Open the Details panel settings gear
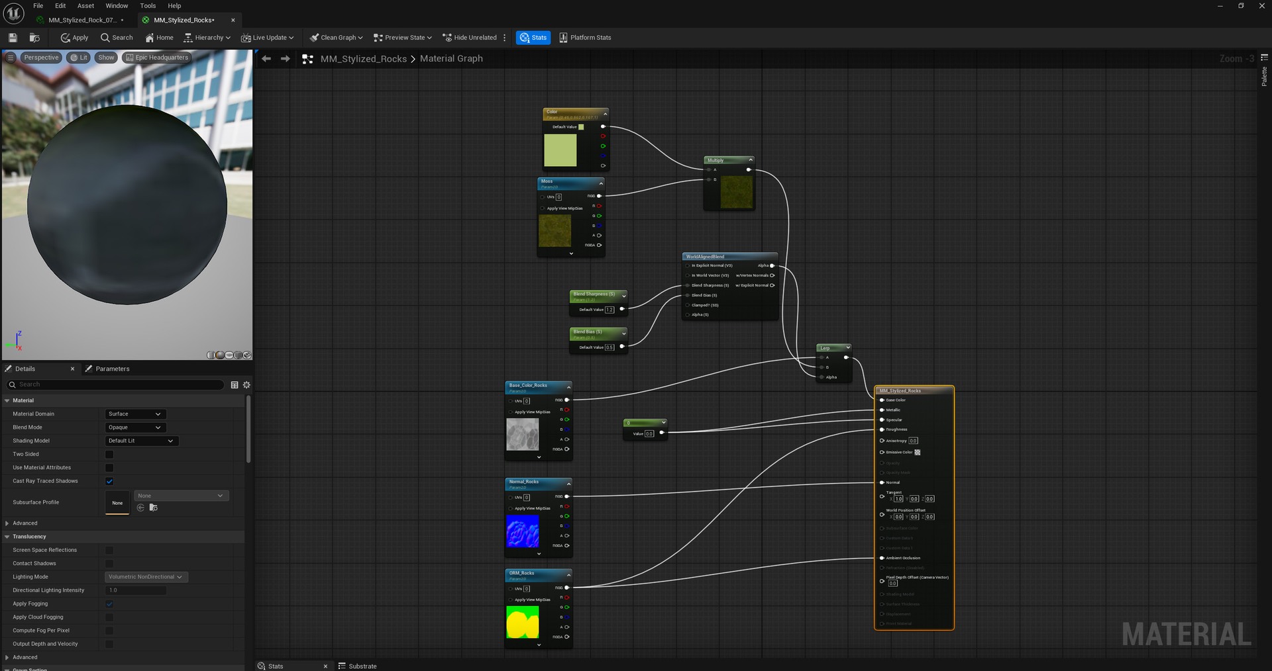1272x671 pixels. (x=246, y=384)
